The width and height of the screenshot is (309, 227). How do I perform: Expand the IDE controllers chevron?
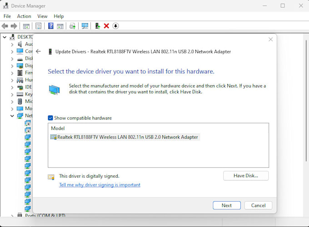pyautogui.click(x=12, y=87)
